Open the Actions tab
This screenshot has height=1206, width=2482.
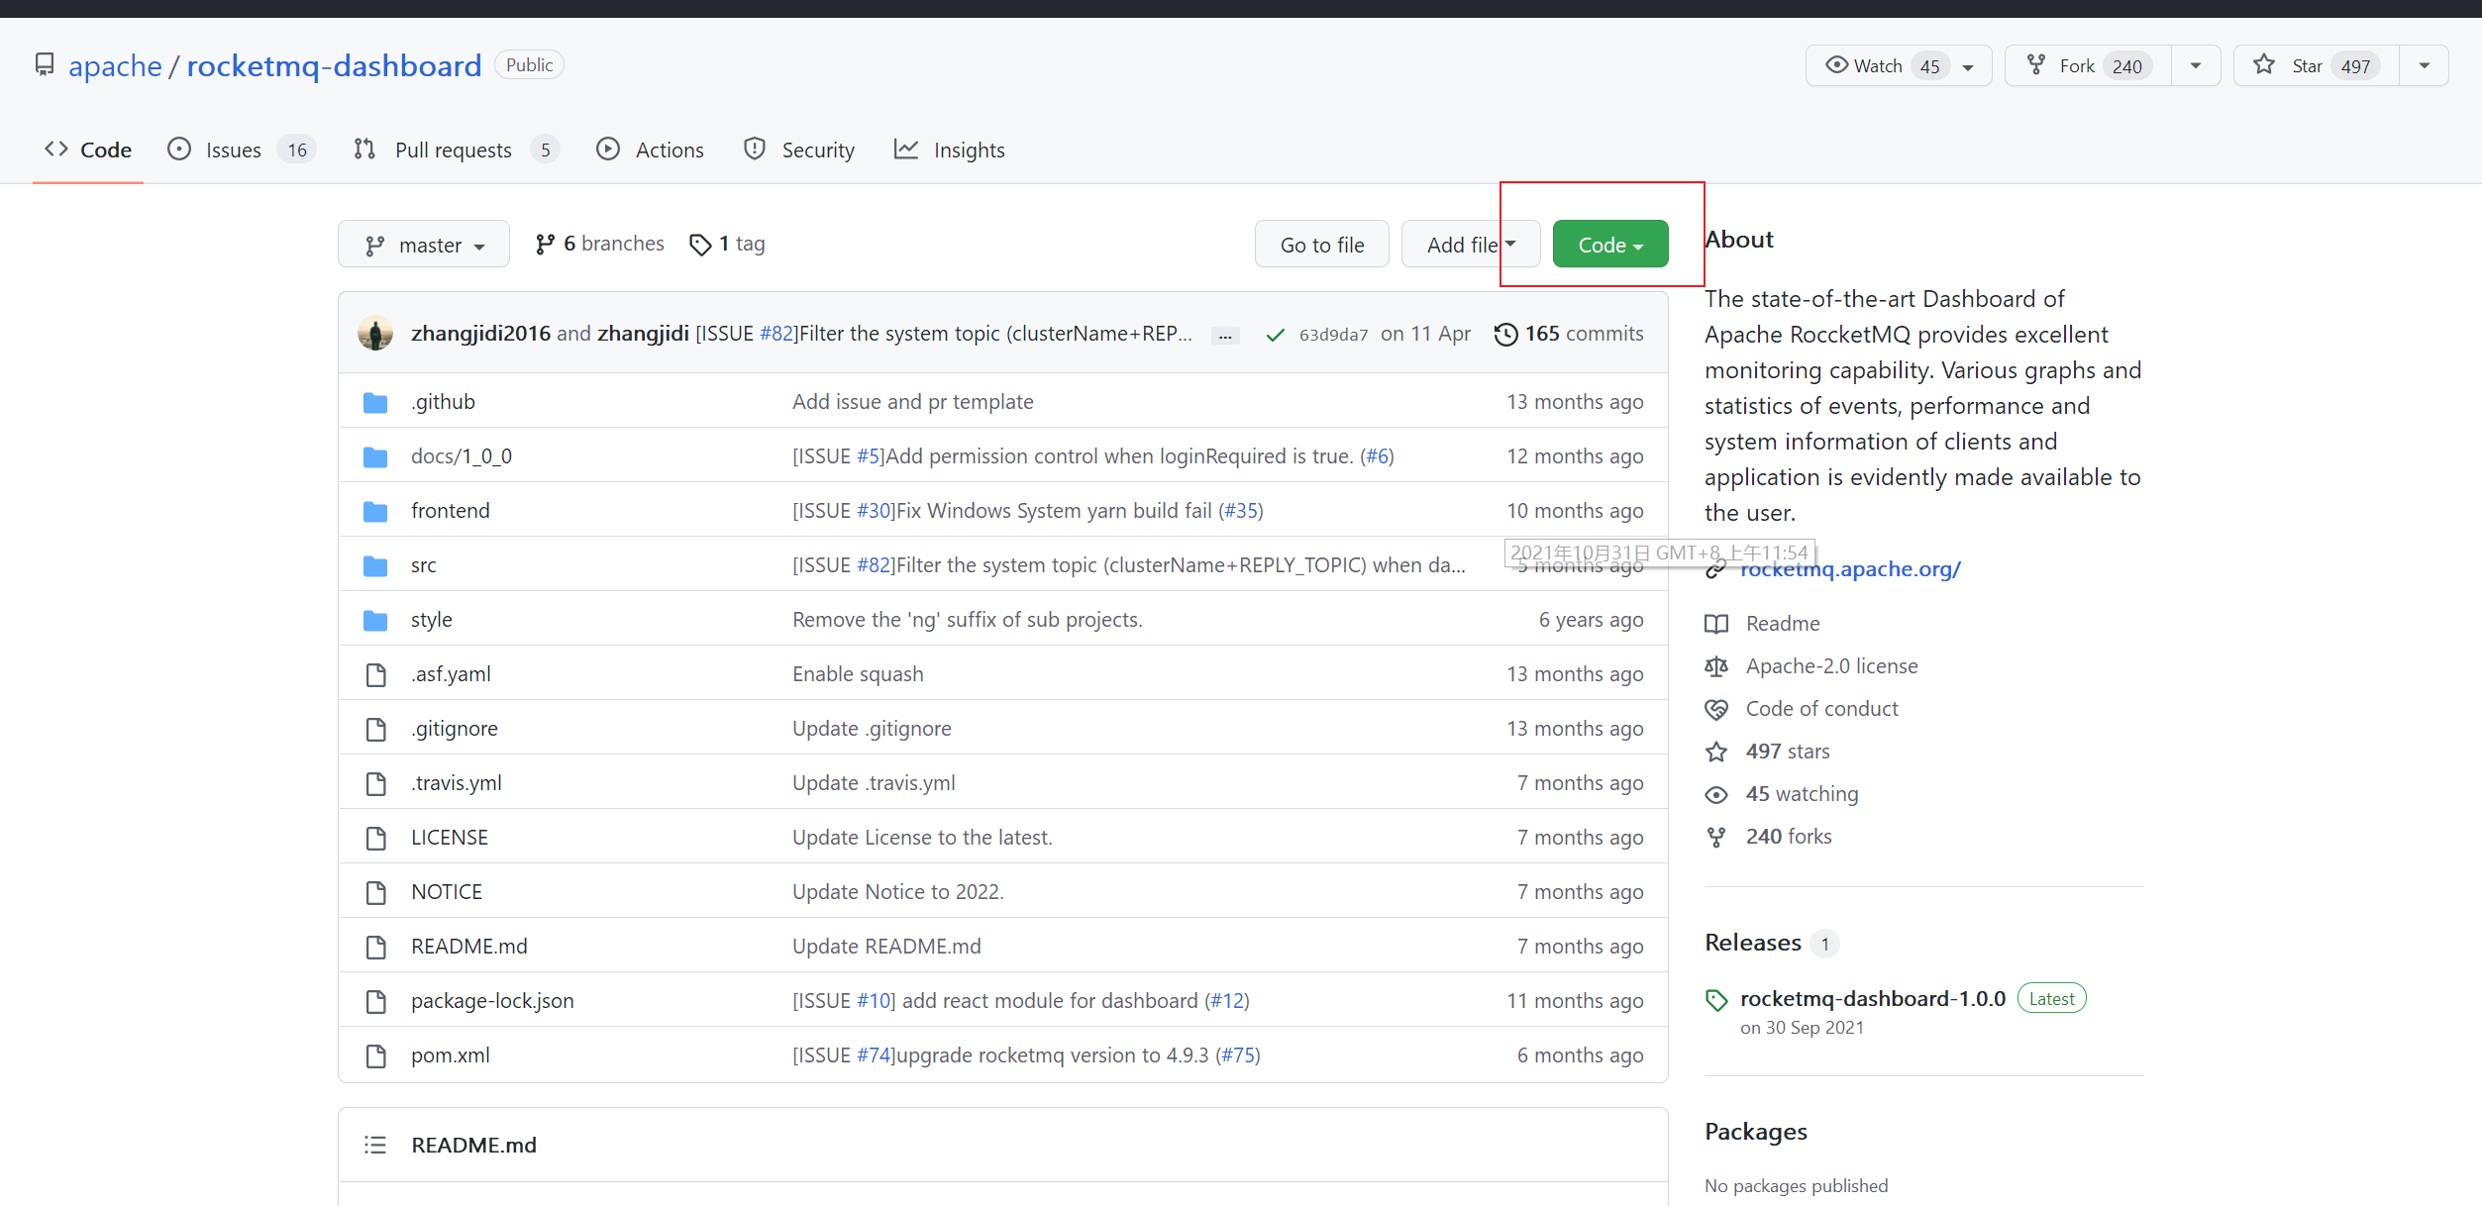tap(651, 150)
